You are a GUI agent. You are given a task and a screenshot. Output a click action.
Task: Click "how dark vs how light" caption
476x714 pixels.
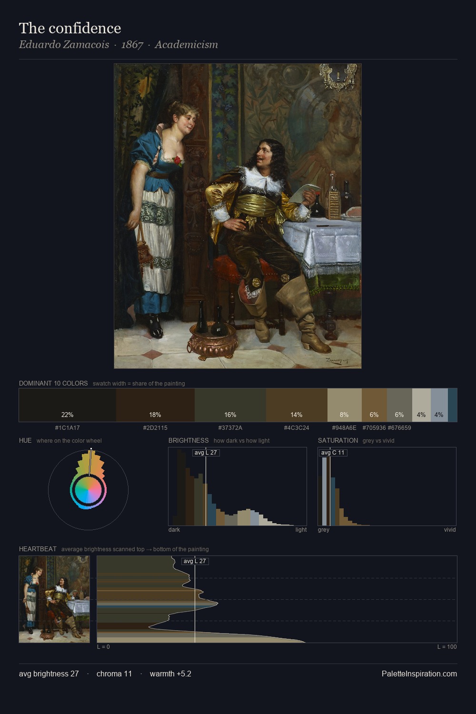tap(241, 441)
